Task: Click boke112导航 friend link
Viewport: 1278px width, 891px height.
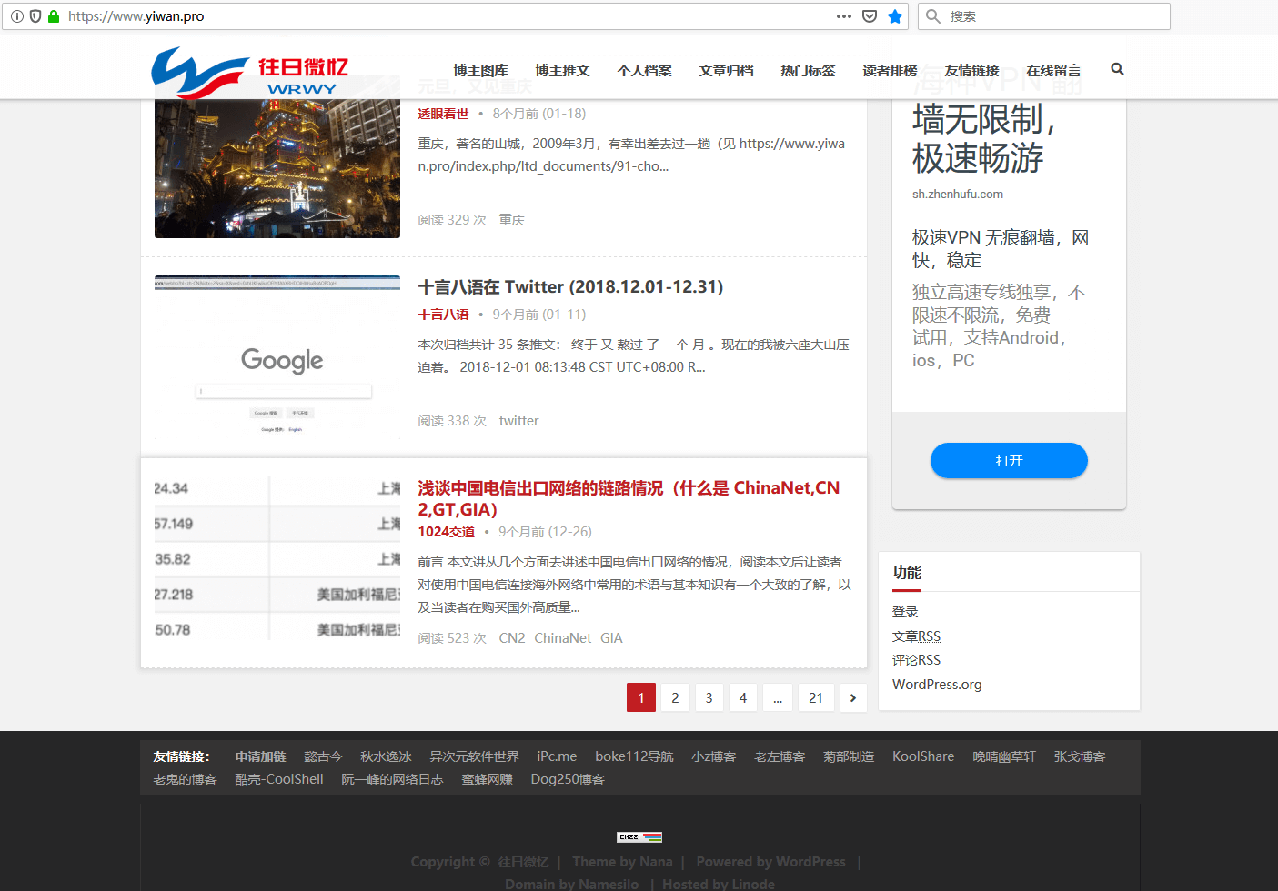Action: pyautogui.click(x=634, y=756)
